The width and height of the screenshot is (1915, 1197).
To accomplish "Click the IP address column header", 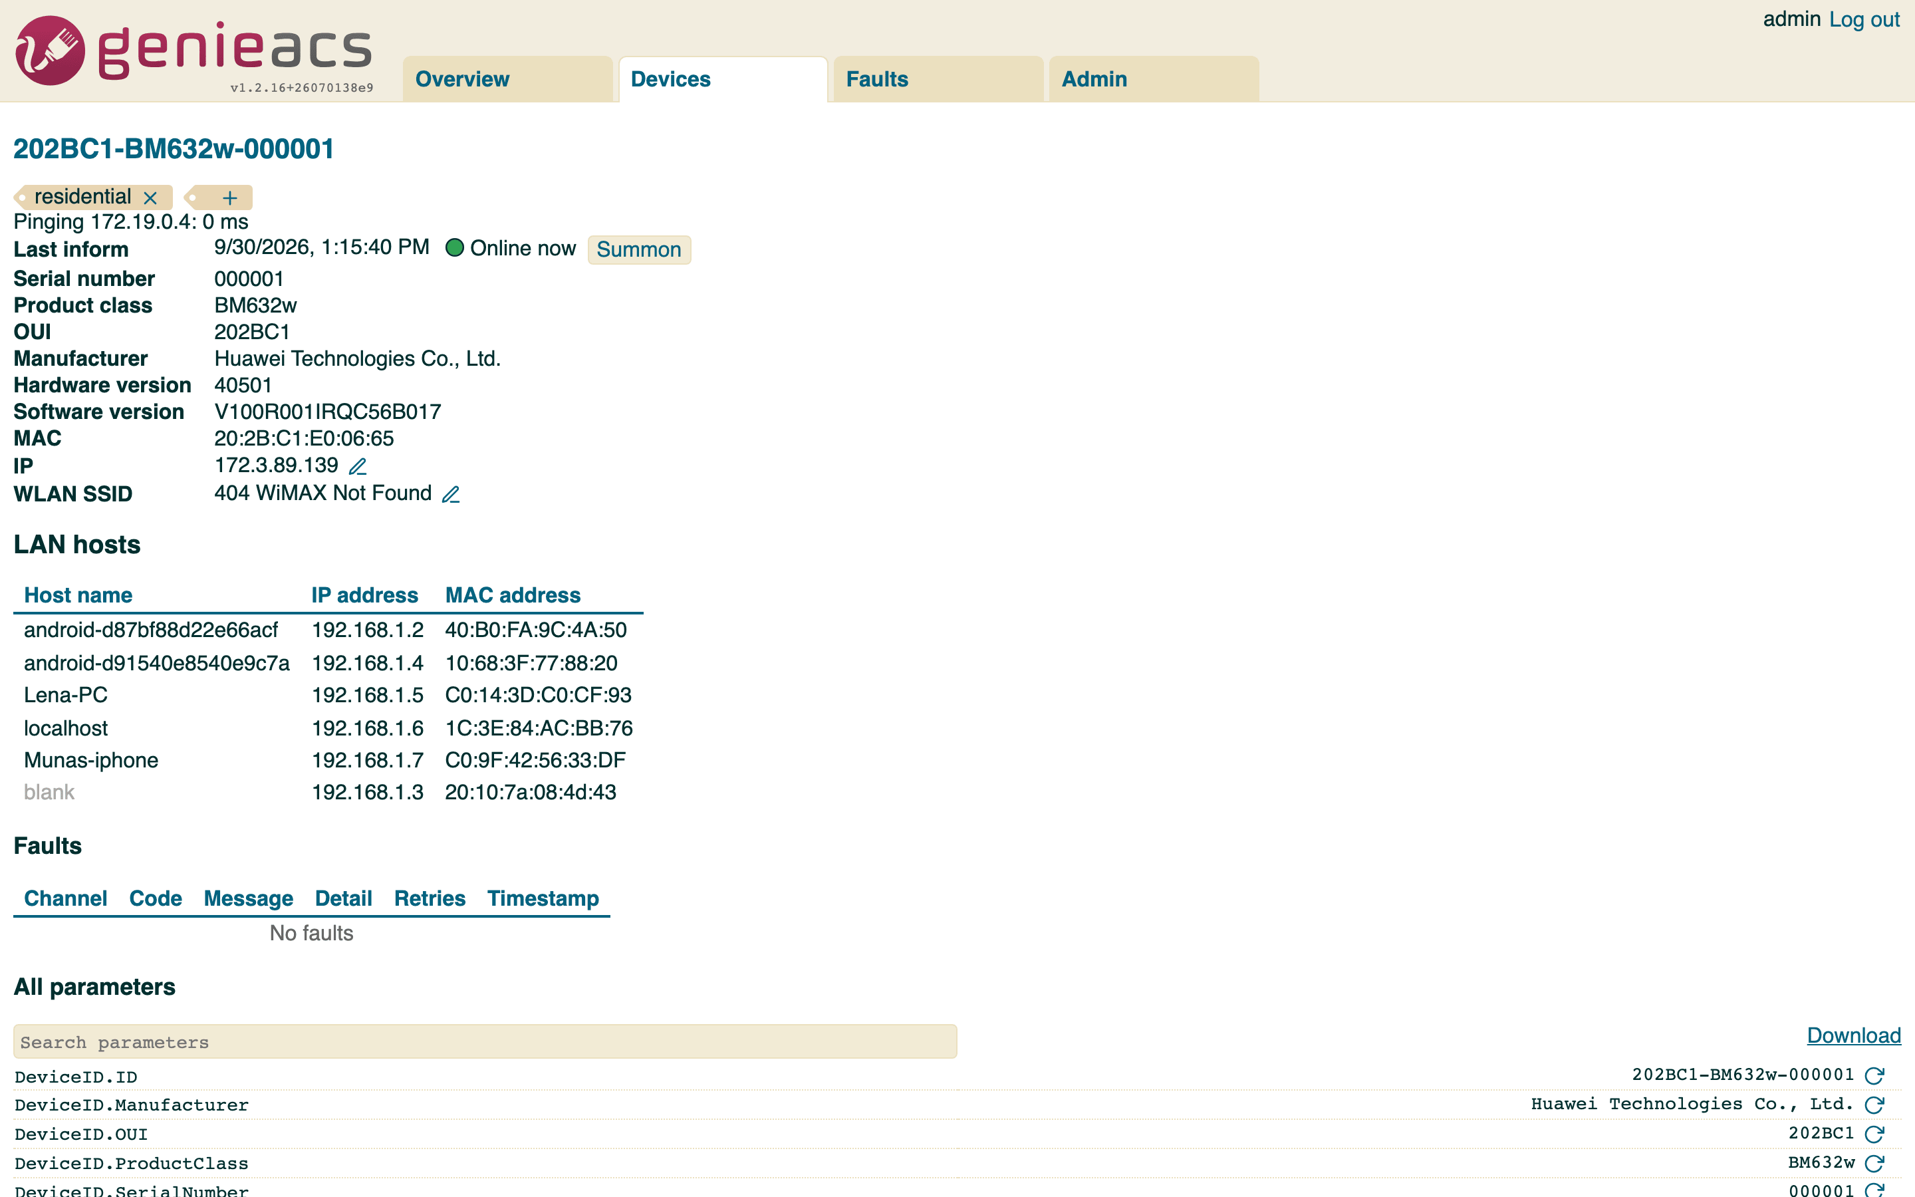I will 365,595.
